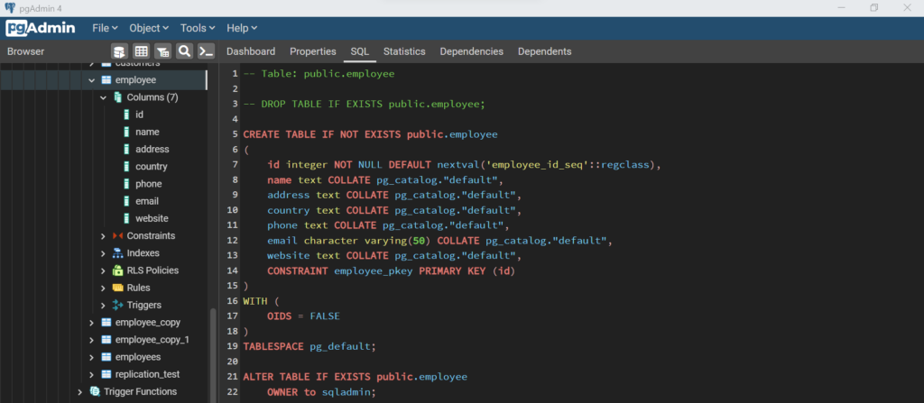
Task: Click 'character varying(50)' on line 12
Action: pyautogui.click(x=367, y=241)
